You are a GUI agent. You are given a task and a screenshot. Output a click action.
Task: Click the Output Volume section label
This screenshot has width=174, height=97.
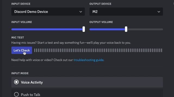pos(101,22)
